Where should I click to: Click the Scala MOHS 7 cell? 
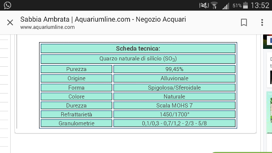174,105
